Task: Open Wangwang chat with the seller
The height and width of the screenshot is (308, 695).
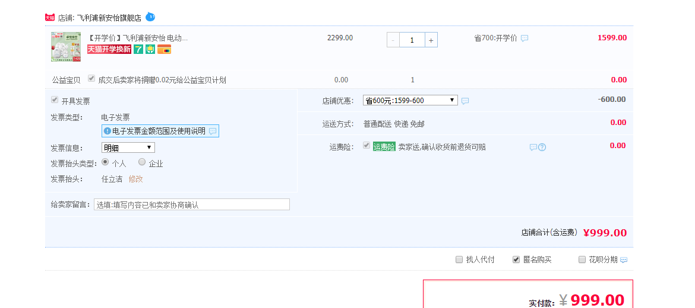Action: pos(150,17)
